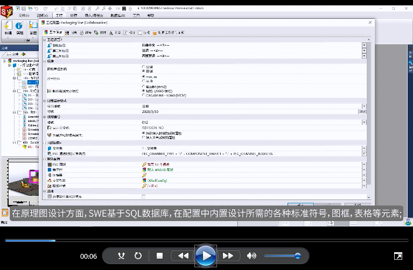Viewport: 413px width, 270px height.
Task: Click the formula editor icon at the end of the PLC_CHANNEL_TYPE row
Action: click(364, 153)
